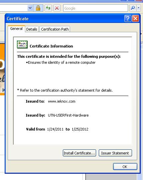Click the certificate help question mark button

click(128, 18)
